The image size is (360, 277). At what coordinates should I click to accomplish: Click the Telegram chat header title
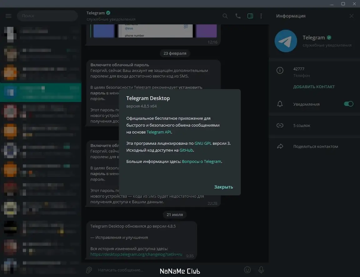(95, 13)
